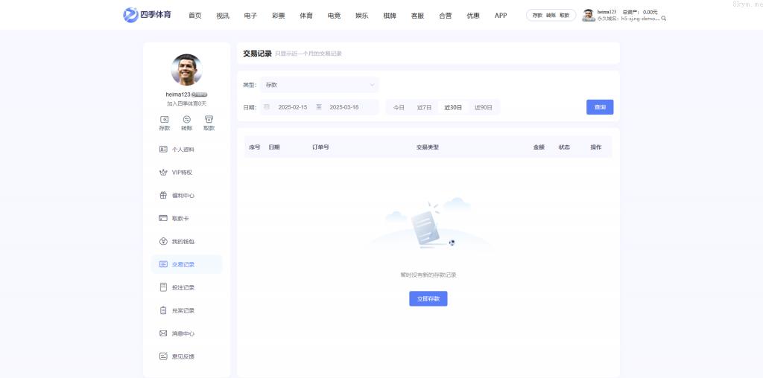Select the 近90日 date range option

484,107
